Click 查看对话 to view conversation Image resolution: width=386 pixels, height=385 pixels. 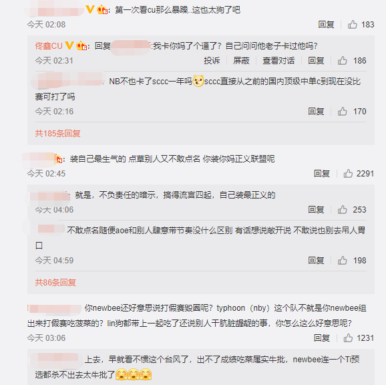click(x=278, y=61)
